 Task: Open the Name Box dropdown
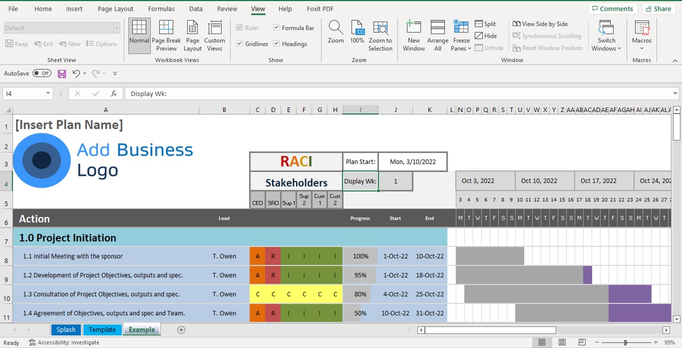pos(48,93)
